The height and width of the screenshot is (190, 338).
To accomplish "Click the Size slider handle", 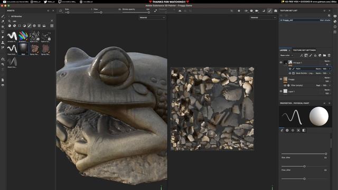I will pos(68,13).
